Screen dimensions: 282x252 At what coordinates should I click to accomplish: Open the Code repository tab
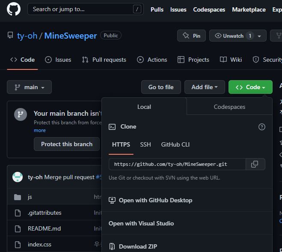click(23, 60)
